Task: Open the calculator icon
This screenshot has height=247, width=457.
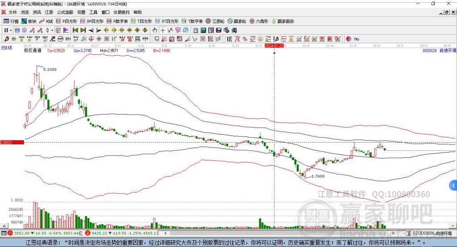Action: (204, 30)
